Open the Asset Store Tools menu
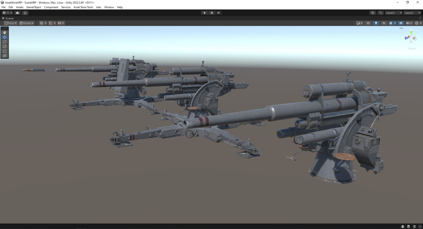Image resolution: width=423 pixels, height=229 pixels. 83,7
